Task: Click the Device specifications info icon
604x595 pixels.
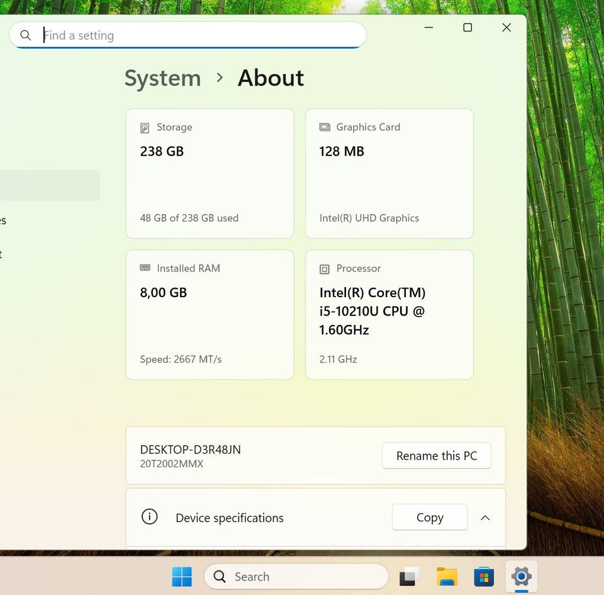Action: (149, 518)
